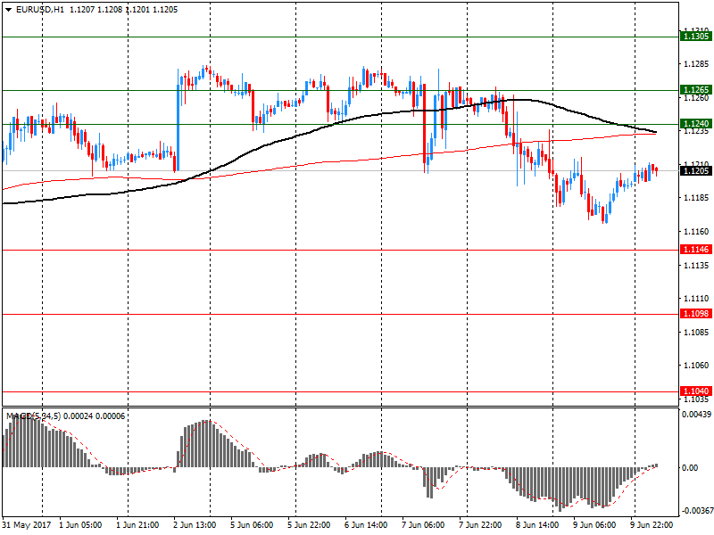The image size is (714, 535).
Task: Click the 1.1265 green level price label
Action: [695, 90]
